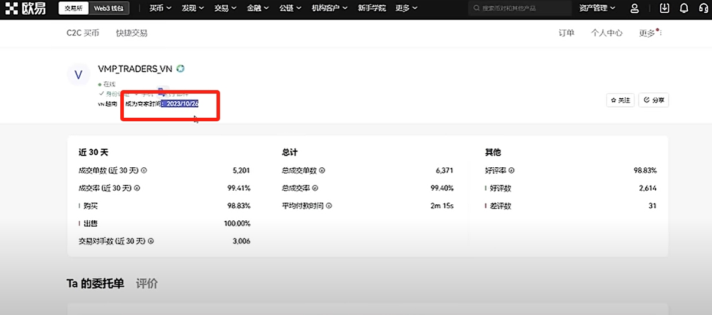Click the download app icon
The height and width of the screenshot is (315, 712).
tap(665, 8)
